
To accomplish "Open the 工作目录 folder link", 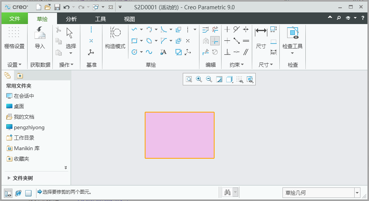I will pos(24,138).
